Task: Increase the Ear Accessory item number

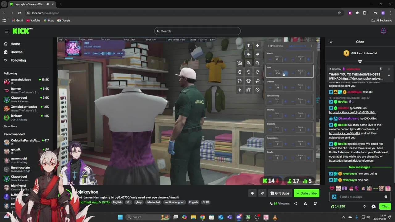Action: point(285,102)
